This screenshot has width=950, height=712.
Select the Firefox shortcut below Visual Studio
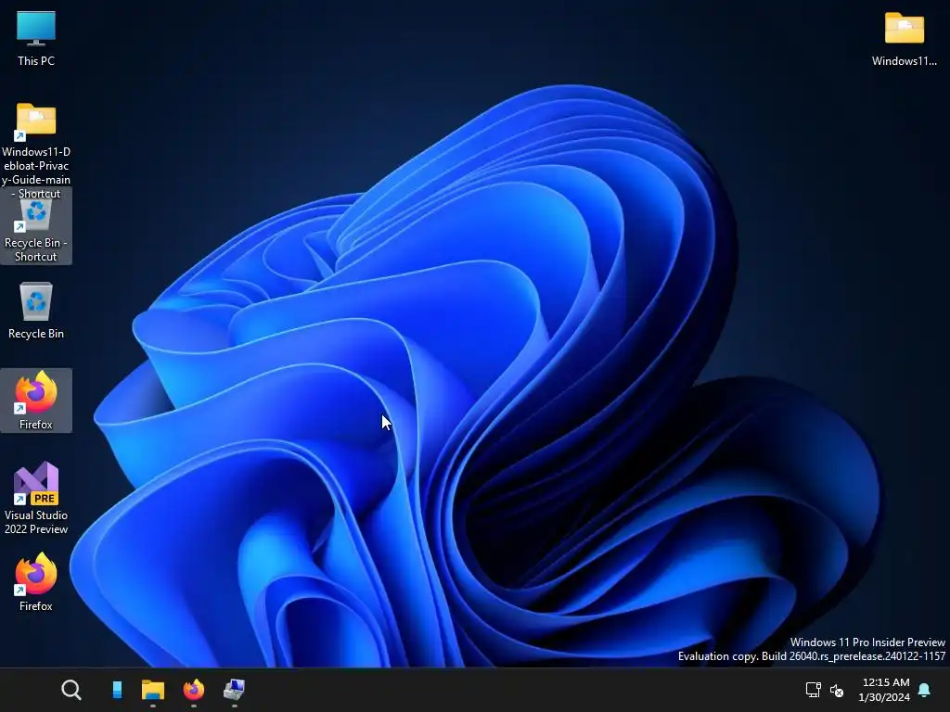pyautogui.click(x=36, y=582)
